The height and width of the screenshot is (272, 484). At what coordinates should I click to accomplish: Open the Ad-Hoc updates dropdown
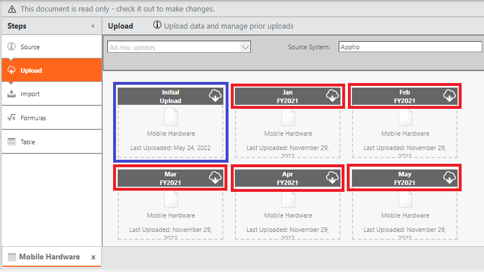pos(245,48)
